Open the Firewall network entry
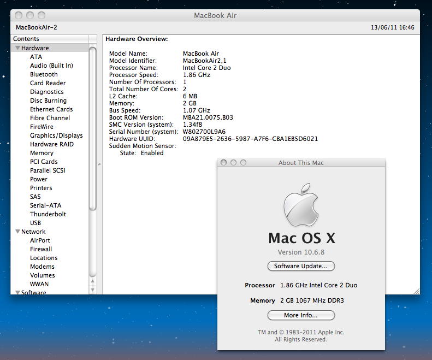Image resolution: width=432 pixels, height=360 pixels. click(x=41, y=249)
